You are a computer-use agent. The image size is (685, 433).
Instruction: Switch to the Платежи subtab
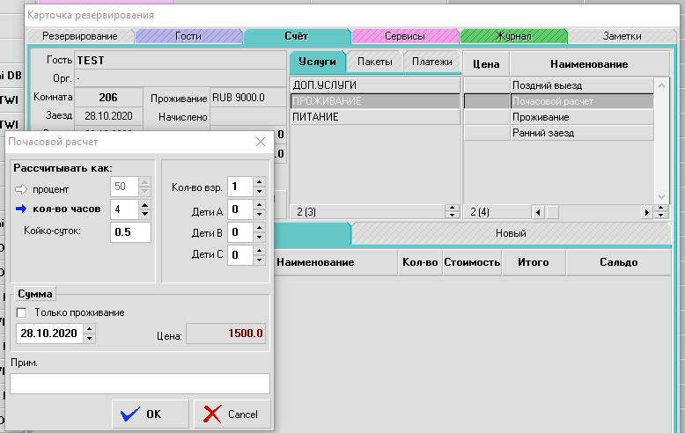431,62
